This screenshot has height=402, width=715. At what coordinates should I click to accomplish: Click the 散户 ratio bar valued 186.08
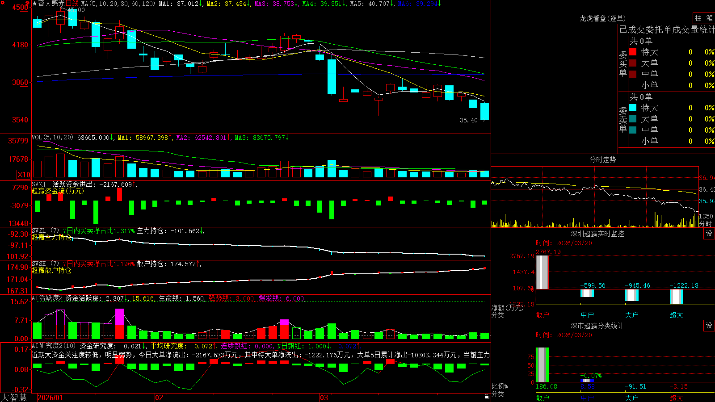click(x=543, y=364)
